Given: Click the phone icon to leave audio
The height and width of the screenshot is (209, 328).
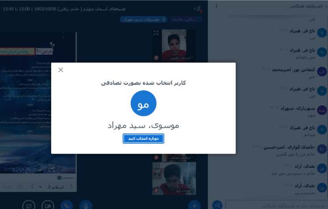Looking at the screenshot, I should click(67, 206).
